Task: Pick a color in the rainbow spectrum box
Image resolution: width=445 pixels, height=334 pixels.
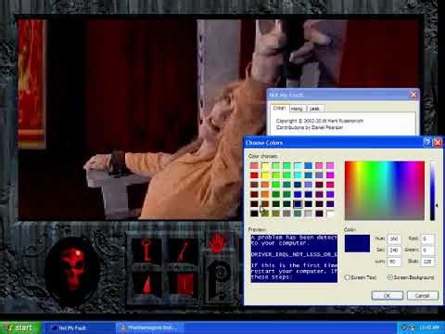Action: (x=385, y=190)
